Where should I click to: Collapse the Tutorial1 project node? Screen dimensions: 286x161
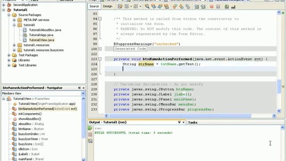(4, 10)
